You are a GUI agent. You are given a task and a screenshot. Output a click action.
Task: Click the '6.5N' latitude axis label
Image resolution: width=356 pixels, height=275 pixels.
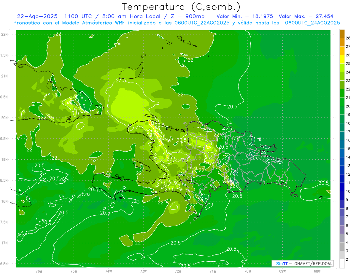(x=4, y=264)
